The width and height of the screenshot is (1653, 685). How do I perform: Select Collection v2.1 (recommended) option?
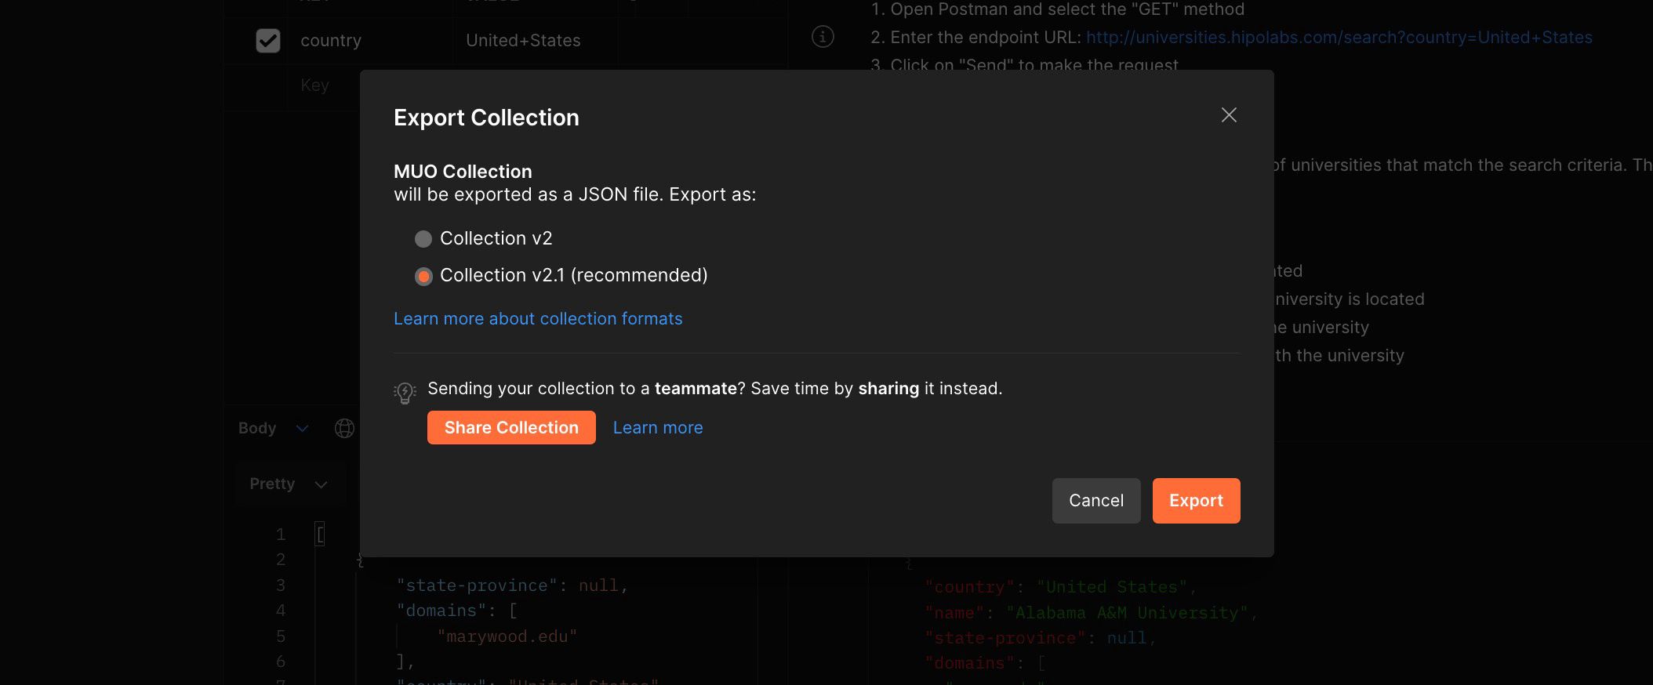[x=423, y=276]
